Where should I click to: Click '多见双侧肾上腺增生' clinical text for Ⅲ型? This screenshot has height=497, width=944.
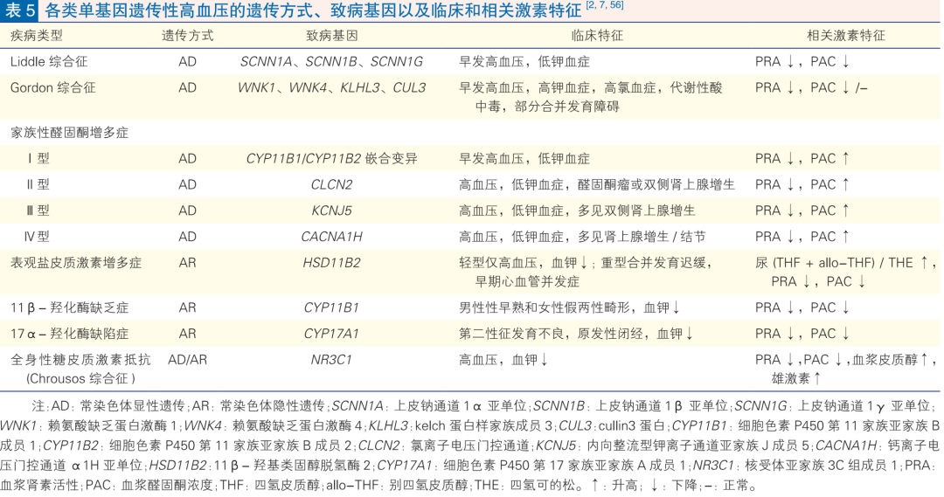[x=637, y=211]
